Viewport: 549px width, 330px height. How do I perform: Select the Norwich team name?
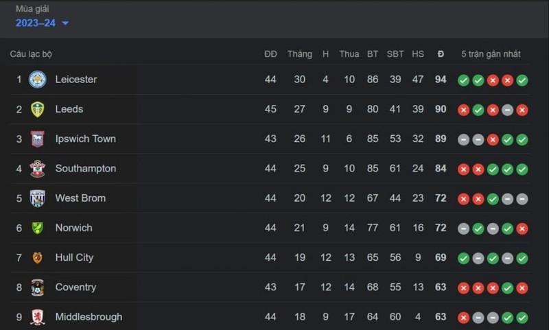pyautogui.click(x=74, y=228)
